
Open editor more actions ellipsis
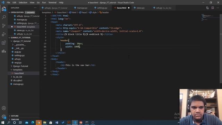(218, 8)
